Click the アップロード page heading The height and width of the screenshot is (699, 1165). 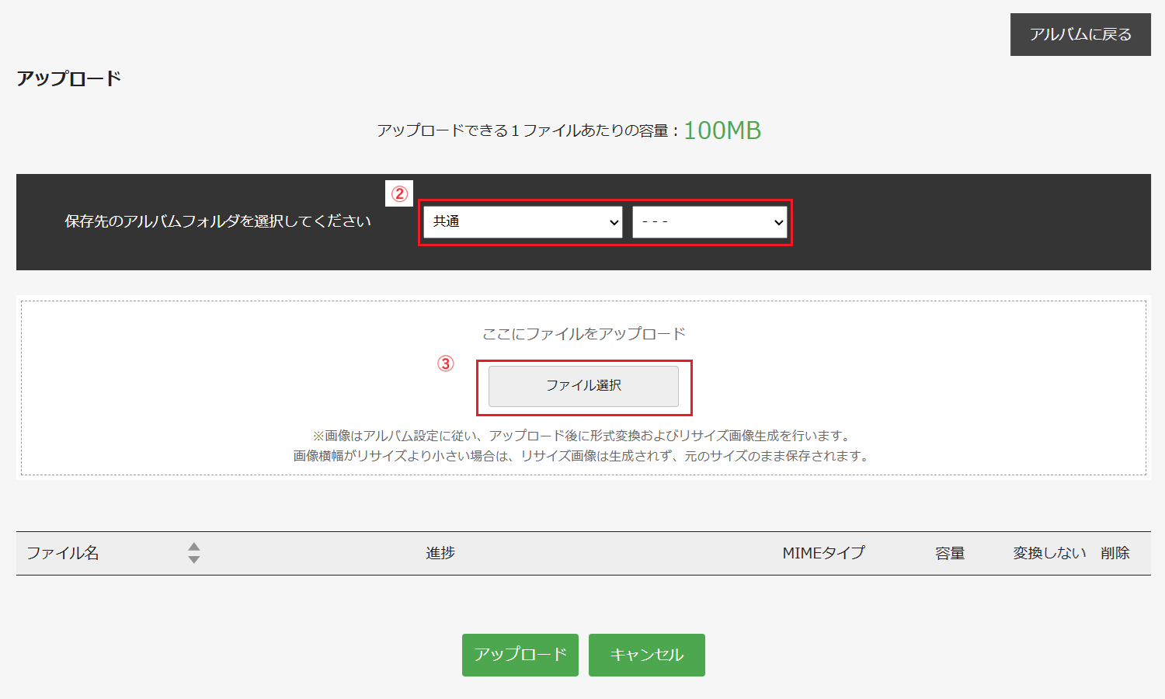click(x=69, y=78)
